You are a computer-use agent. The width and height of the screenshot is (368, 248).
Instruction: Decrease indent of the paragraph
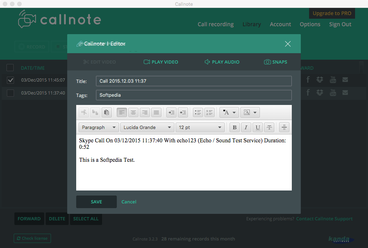171,112
